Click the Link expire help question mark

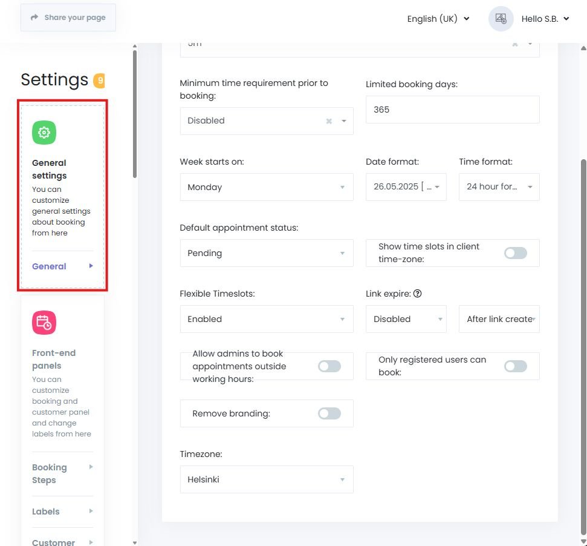417,294
